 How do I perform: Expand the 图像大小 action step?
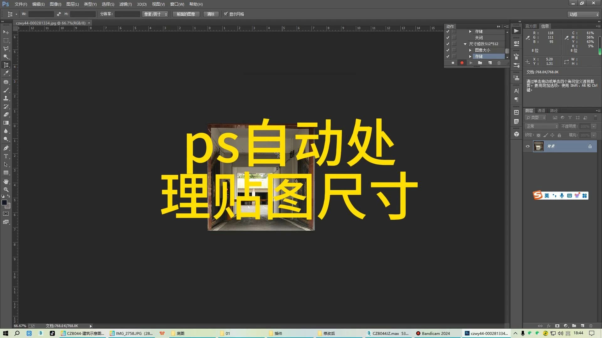pos(470,50)
